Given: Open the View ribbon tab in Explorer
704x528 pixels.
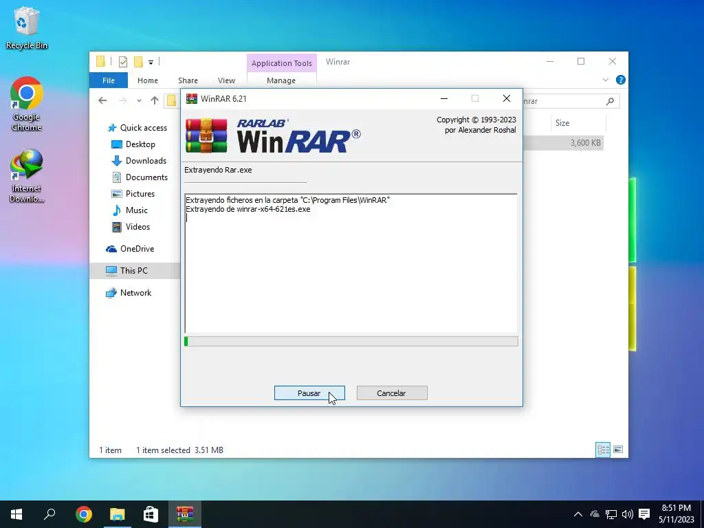Looking at the screenshot, I should [226, 80].
